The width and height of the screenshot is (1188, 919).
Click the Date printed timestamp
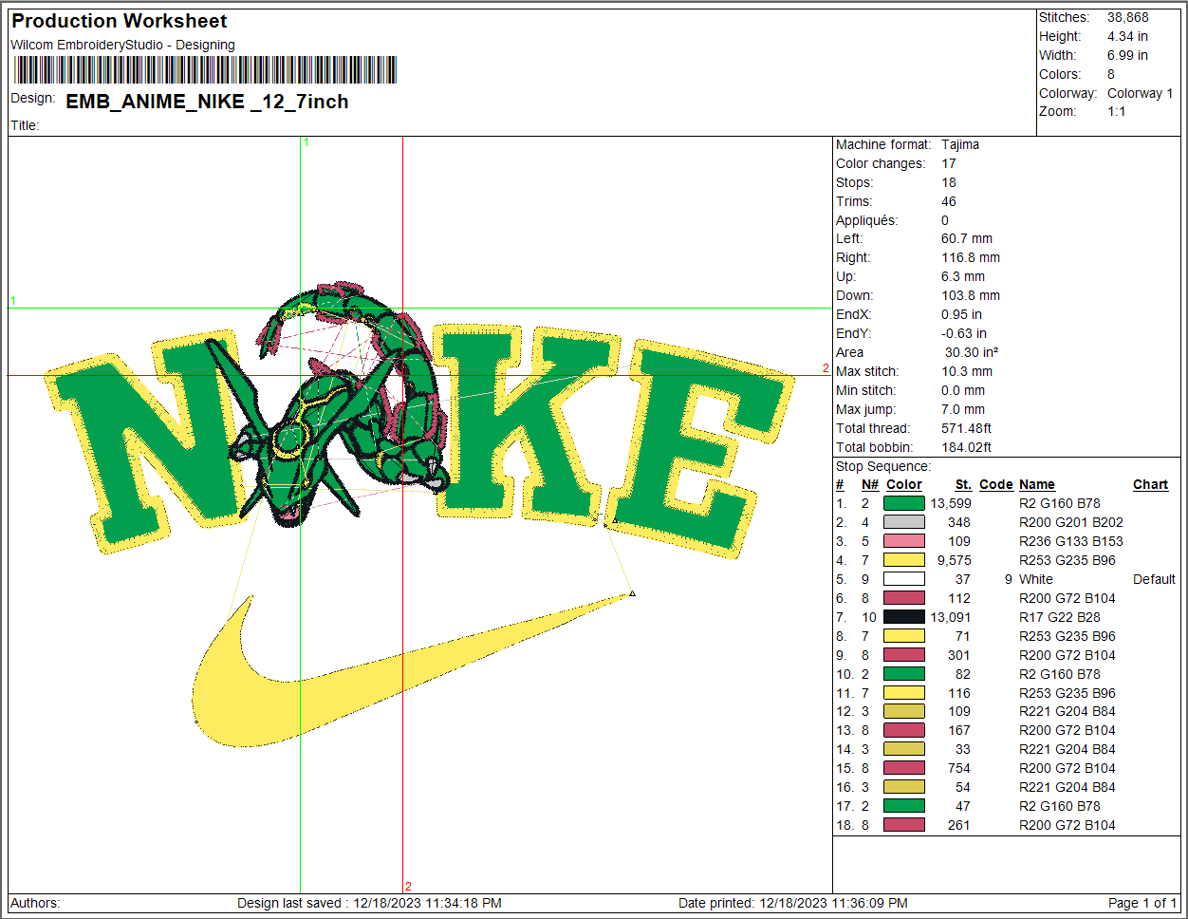pos(793,903)
